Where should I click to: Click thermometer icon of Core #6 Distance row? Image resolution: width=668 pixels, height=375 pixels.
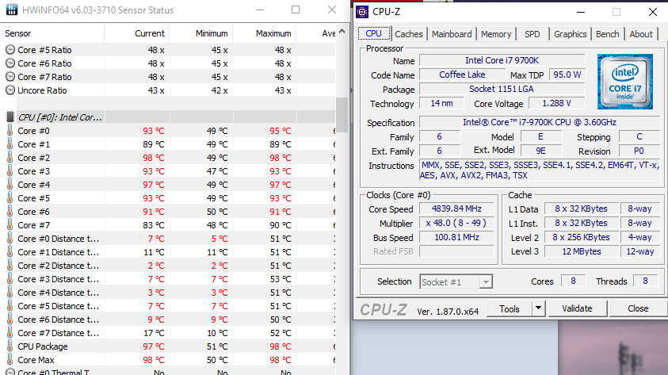click(10, 320)
